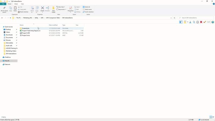
Task: Select Project1 Field Interp Report.csv
Action: click(x=52, y=31)
